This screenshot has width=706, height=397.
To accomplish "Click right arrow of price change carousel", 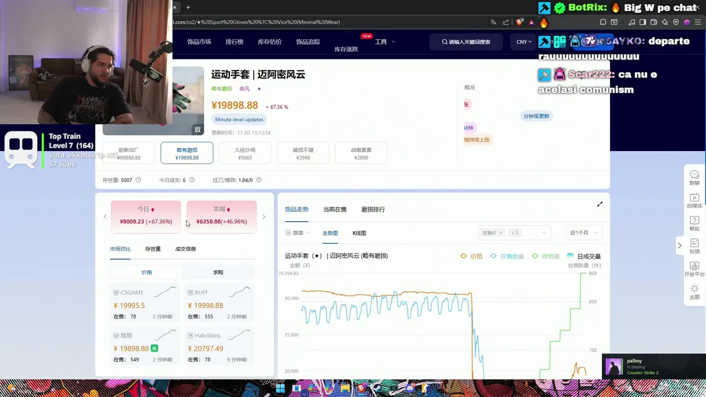I will pyautogui.click(x=264, y=217).
